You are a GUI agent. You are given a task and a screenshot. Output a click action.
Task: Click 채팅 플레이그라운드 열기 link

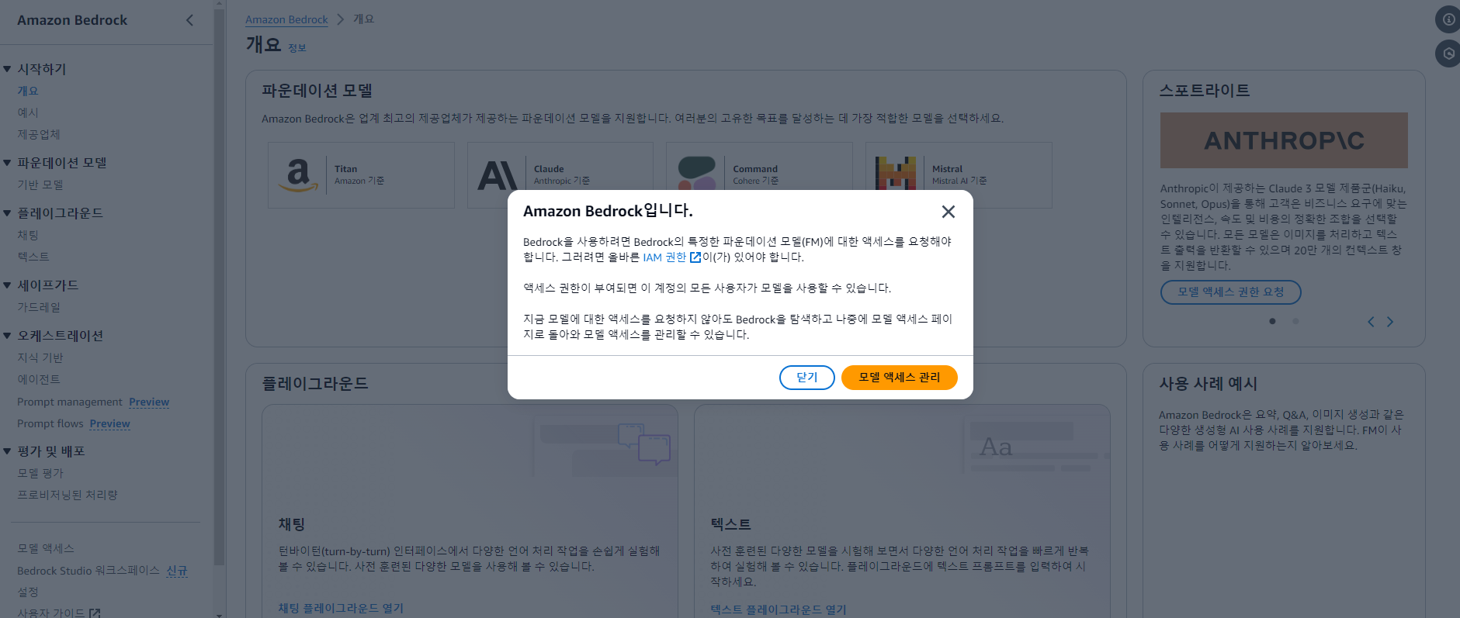341,609
